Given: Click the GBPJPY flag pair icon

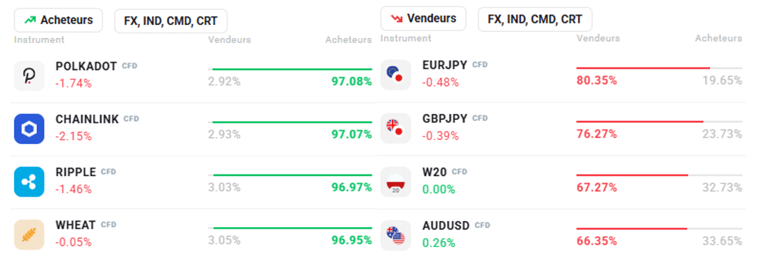Looking at the screenshot, I should [395, 128].
